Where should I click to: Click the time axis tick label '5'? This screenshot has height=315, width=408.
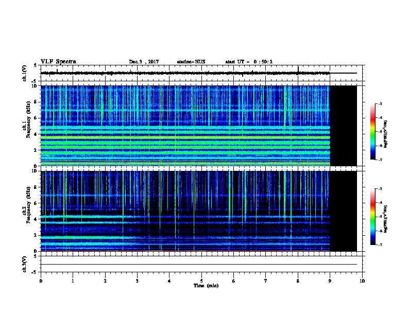pyautogui.click(x=201, y=281)
